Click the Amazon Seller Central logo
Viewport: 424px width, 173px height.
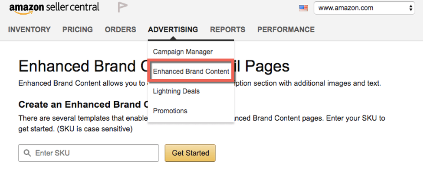coord(54,8)
